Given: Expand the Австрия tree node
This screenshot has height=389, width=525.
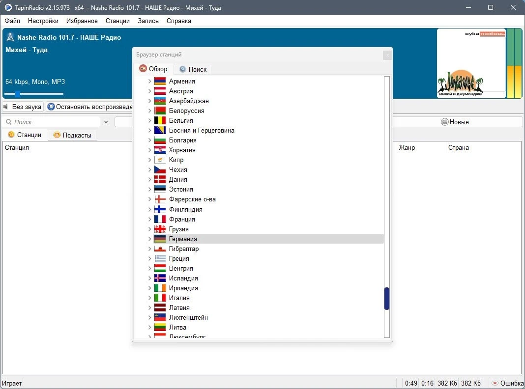Looking at the screenshot, I should point(149,91).
